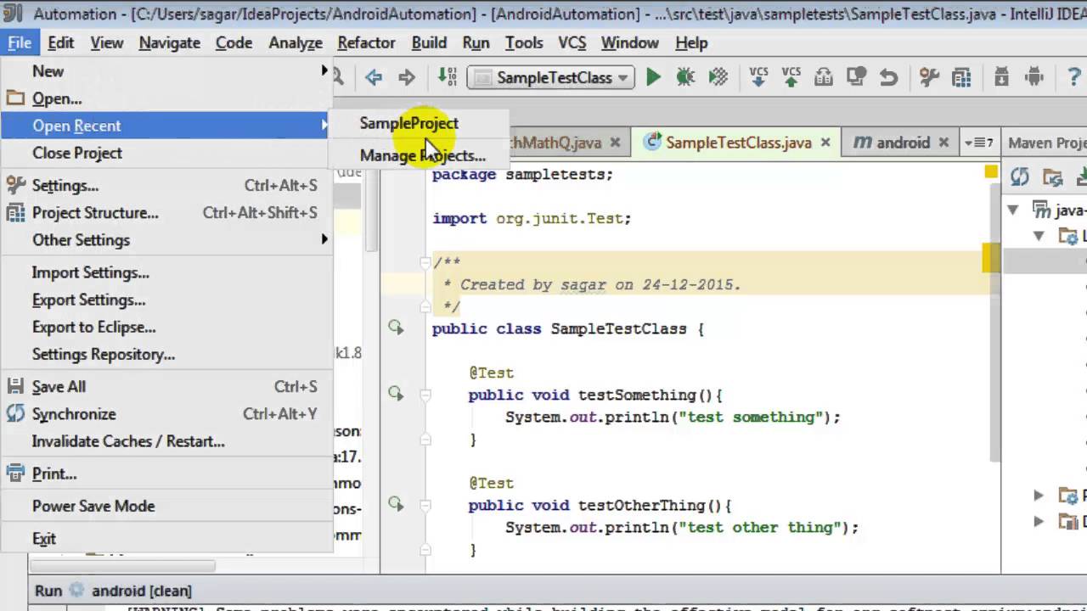Open the Edit menu
This screenshot has width=1087, height=611.
(60, 42)
